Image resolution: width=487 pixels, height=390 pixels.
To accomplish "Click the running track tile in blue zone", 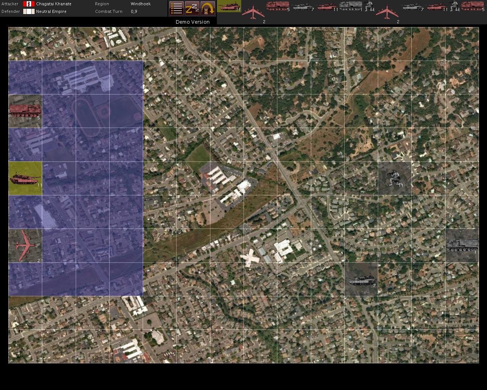I will pos(92,111).
